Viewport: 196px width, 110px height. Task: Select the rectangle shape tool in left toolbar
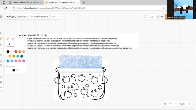[x=1, y=55]
